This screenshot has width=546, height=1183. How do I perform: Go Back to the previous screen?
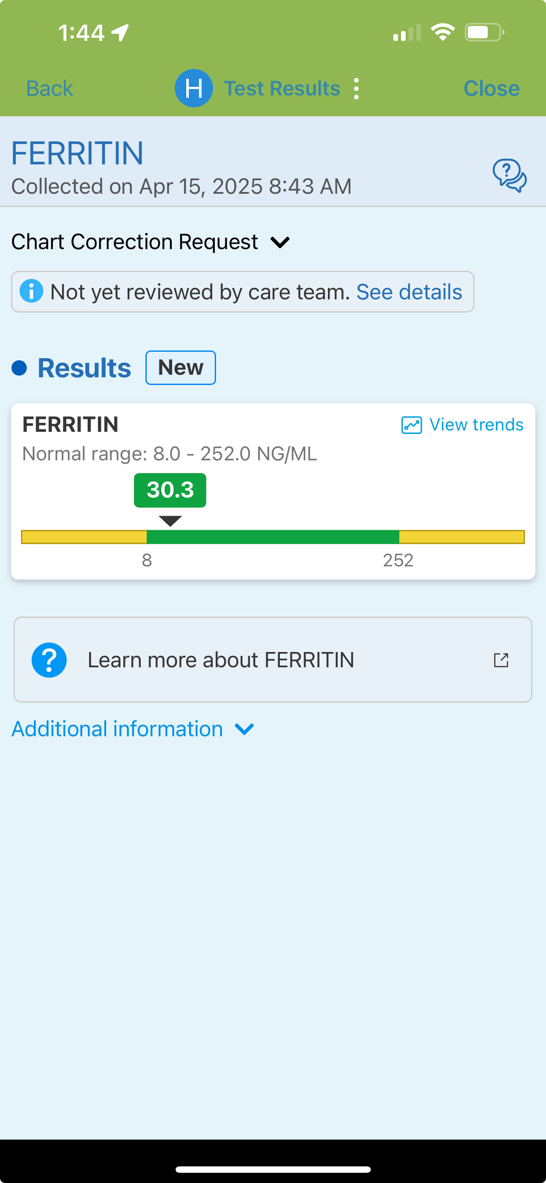49,88
